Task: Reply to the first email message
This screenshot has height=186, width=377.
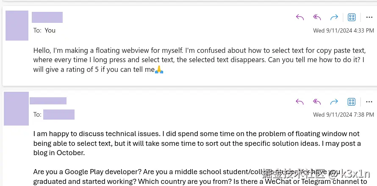Action: click(300, 17)
